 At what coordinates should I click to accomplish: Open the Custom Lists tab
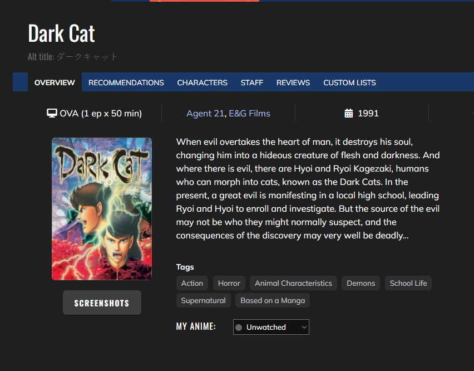tap(349, 82)
